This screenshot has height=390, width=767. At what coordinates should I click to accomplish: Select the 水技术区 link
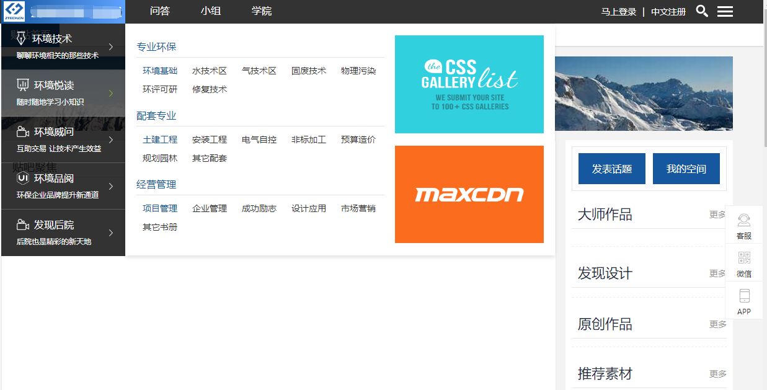(210, 71)
